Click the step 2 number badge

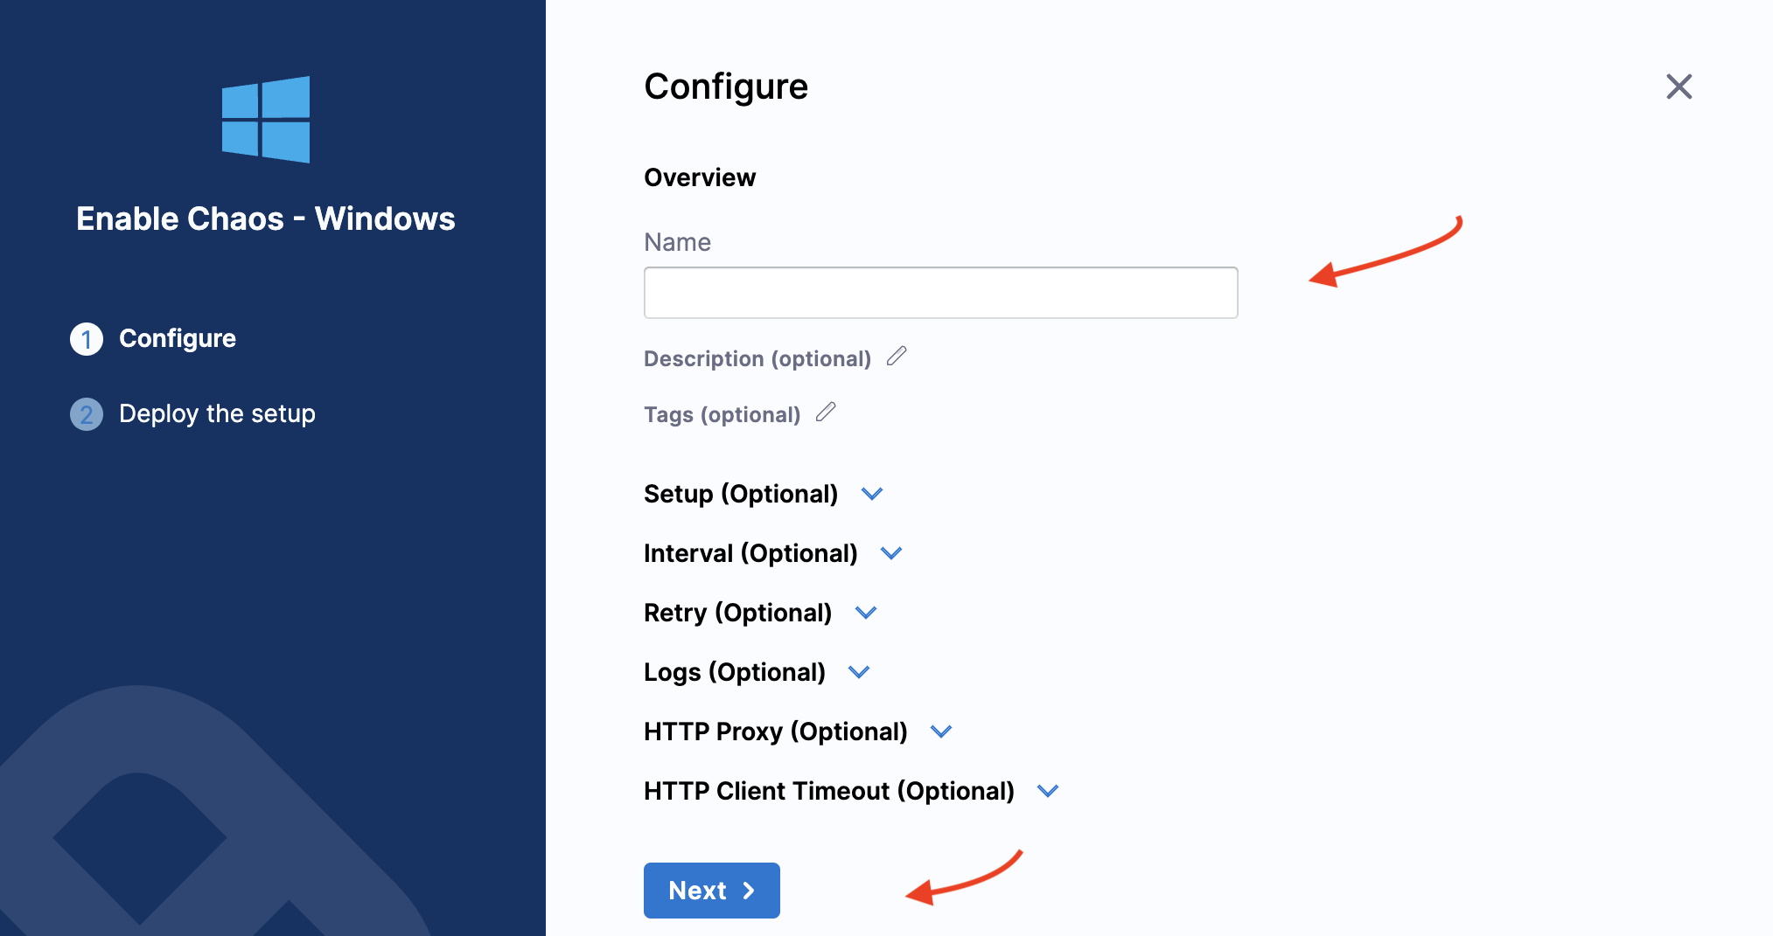coord(87,414)
